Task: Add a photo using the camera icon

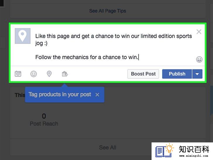Action: tap(18, 74)
